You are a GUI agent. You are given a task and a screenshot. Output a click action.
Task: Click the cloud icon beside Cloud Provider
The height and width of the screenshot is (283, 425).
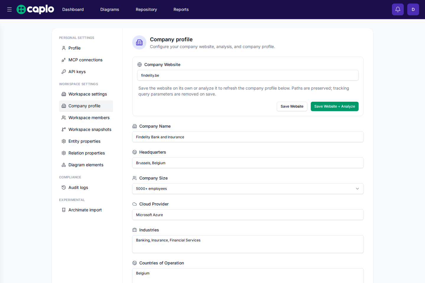[x=135, y=204]
